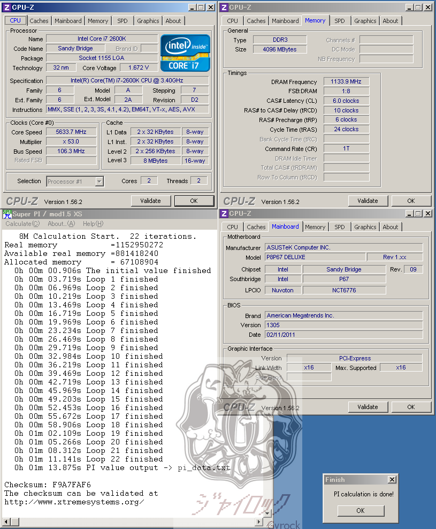Click OK in the CPU window
Viewport: 436px width, 529px height.
point(194,201)
